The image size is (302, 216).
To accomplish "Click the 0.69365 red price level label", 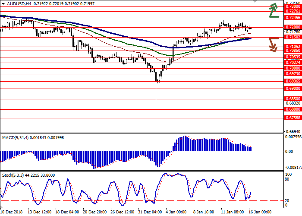I will [x=293, y=81].
